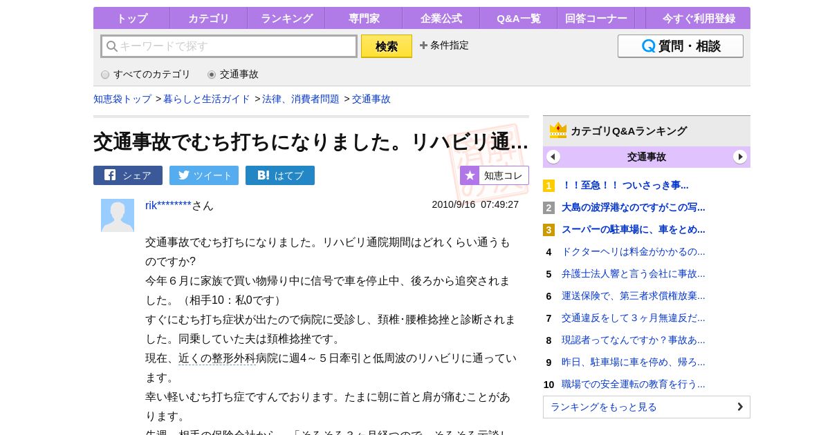This screenshot has width=830, height=435.
Task: Open ranking 4: ドクターヘリは料金がかかるの...
Action: [x=633, y=251]
